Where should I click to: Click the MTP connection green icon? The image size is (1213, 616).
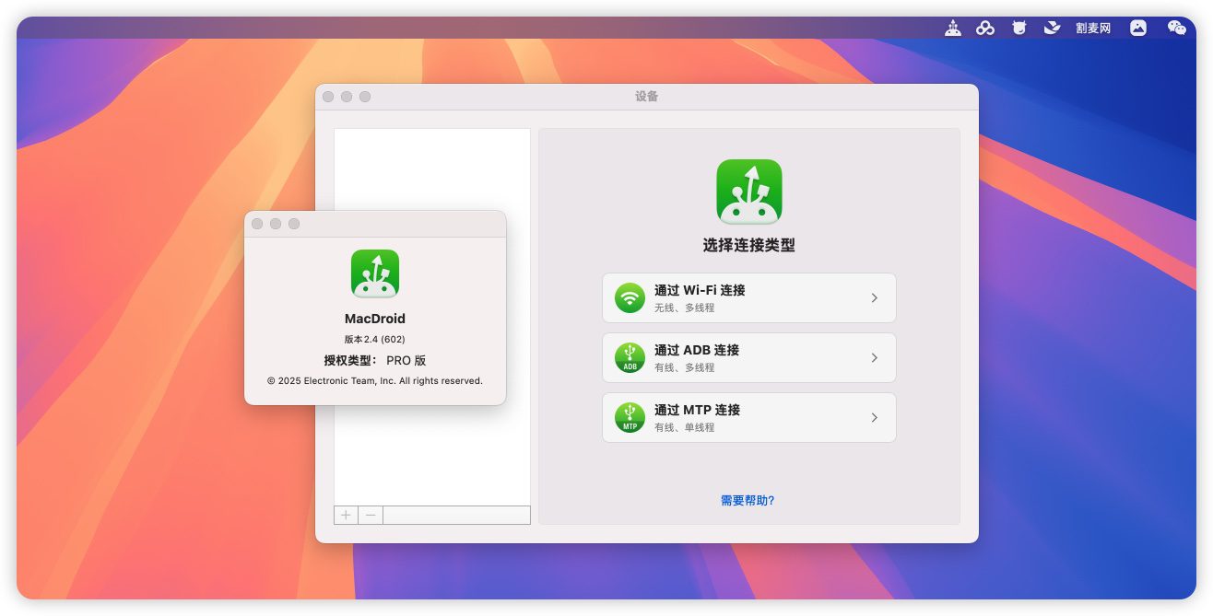(630, 417)
